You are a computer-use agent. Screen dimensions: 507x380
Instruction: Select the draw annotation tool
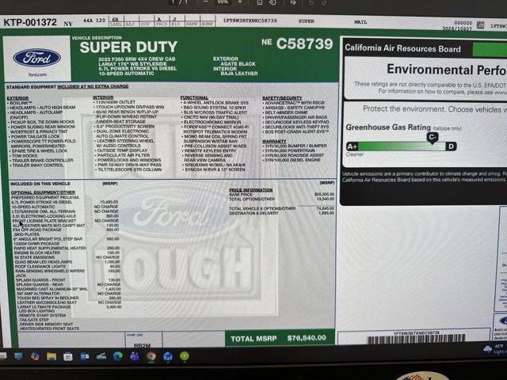click(293, 2)
